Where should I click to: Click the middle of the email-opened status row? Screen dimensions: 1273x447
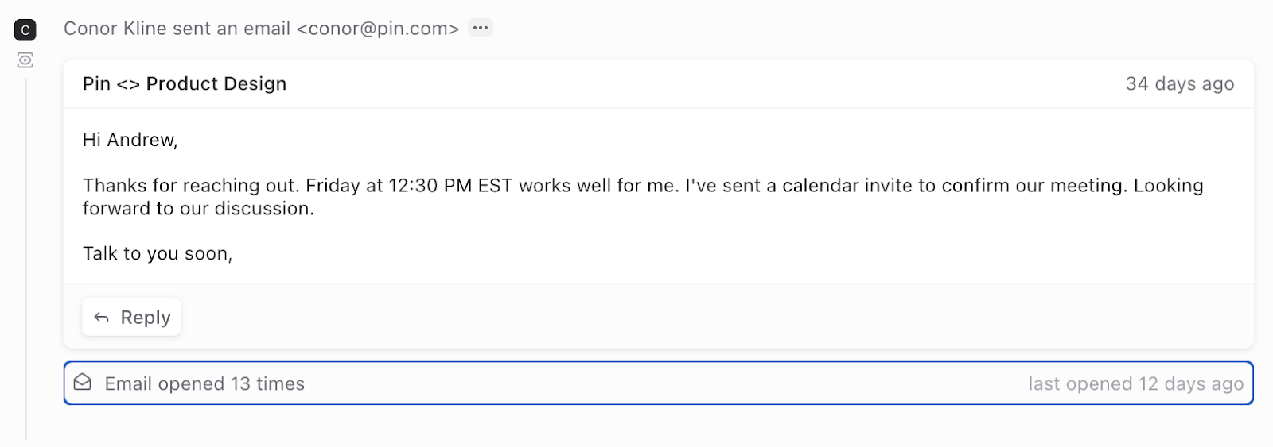[658, 383]
